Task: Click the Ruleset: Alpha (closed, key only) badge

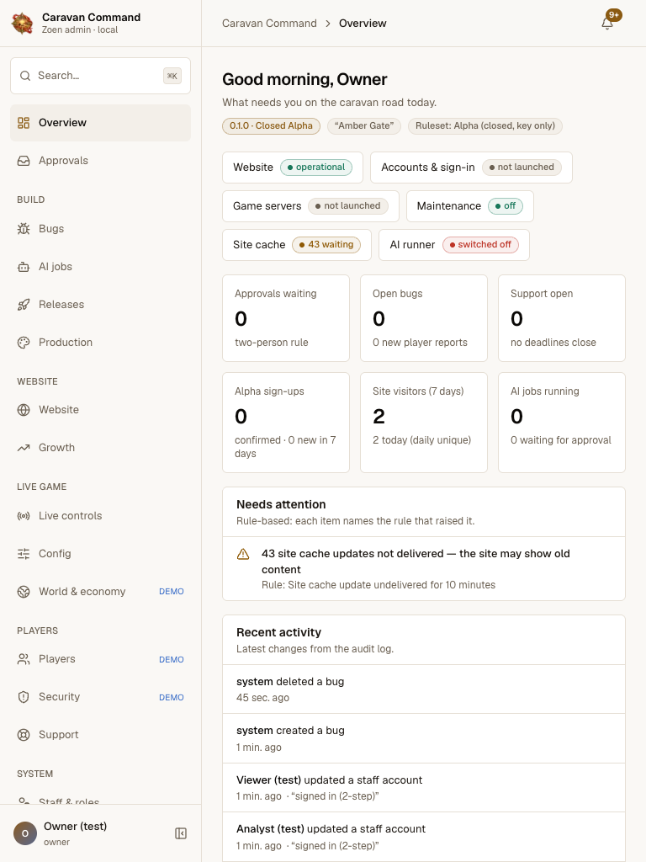Action: point(485,126)
